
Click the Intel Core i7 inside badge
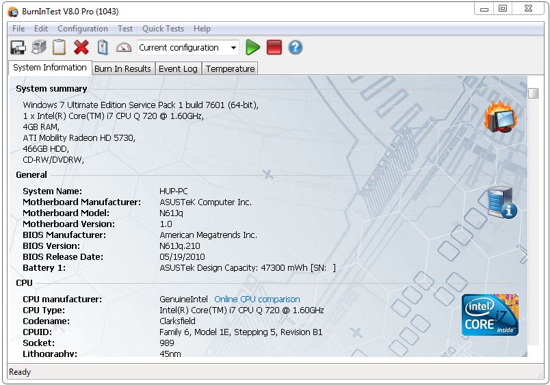coord(490,315)
